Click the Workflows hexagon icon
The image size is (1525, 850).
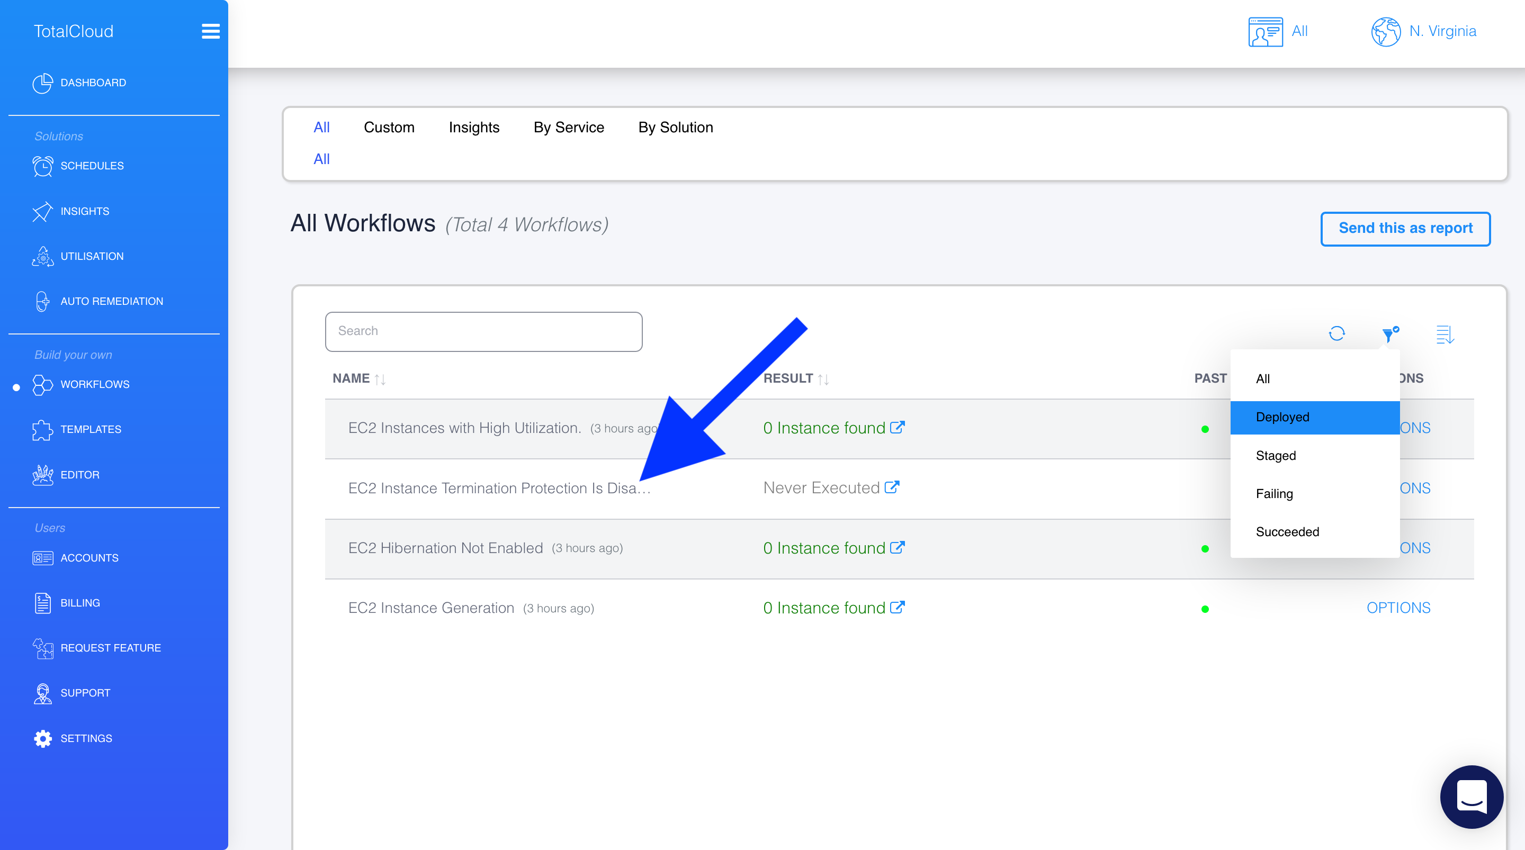tap(42, 385)
